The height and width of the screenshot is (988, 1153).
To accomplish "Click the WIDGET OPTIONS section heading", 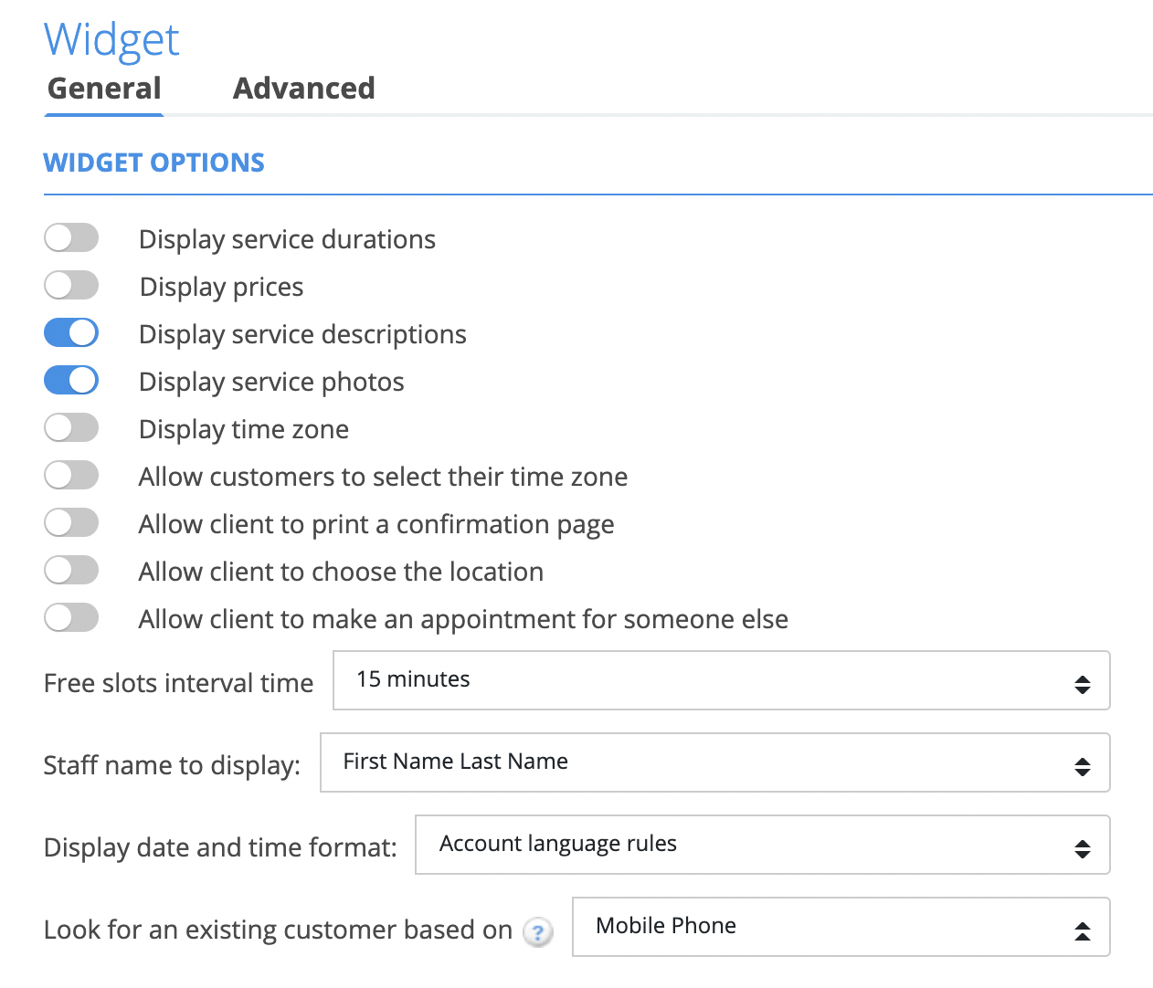I will pyautogui.click(x=153, y=163).
